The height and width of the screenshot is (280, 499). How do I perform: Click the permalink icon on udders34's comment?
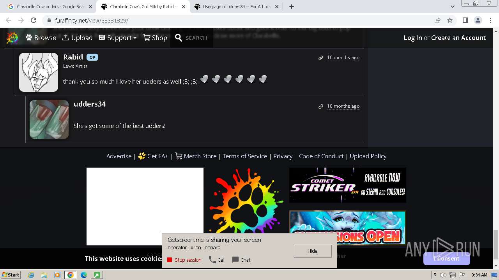pyautogui.click(x=321, y=106)
